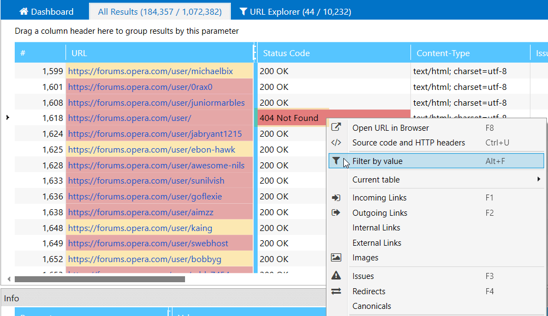The width and height of the screenshot is (548, 316).
Task: Open the kaing user URL link
Action: 140,228
